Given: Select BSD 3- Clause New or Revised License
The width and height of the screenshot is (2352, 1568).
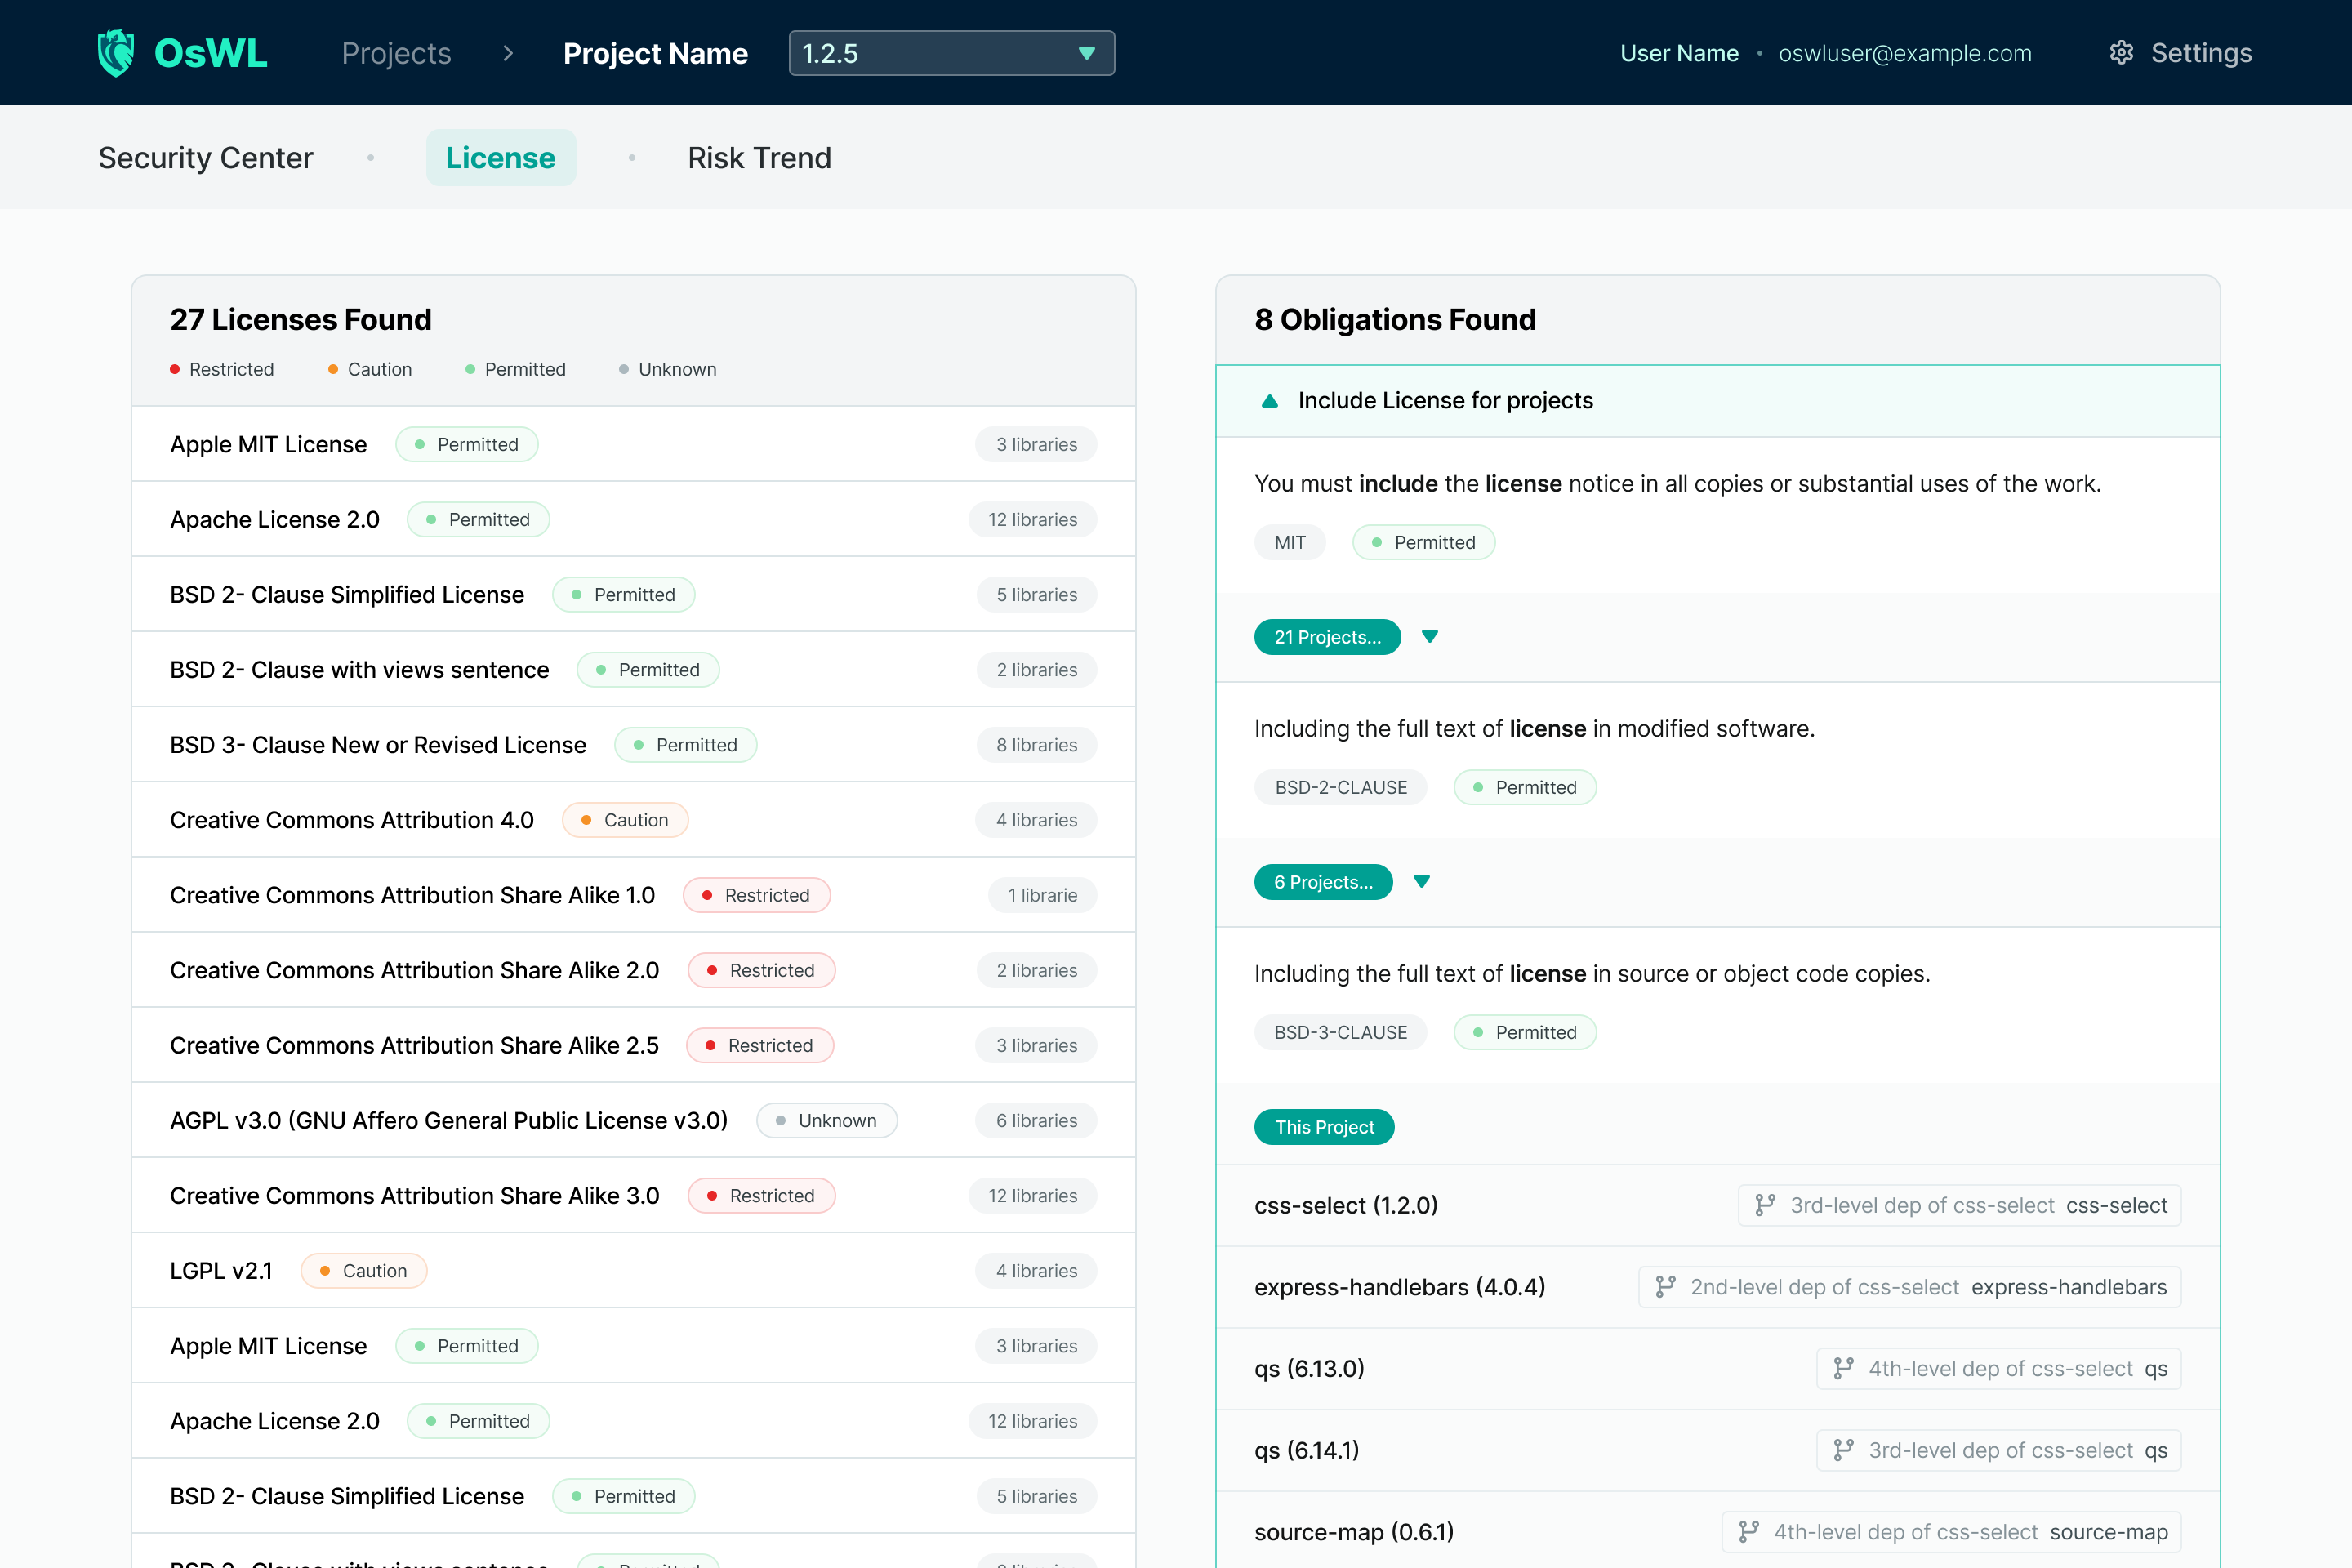Looking at the screenshot, I should (633, 744).
